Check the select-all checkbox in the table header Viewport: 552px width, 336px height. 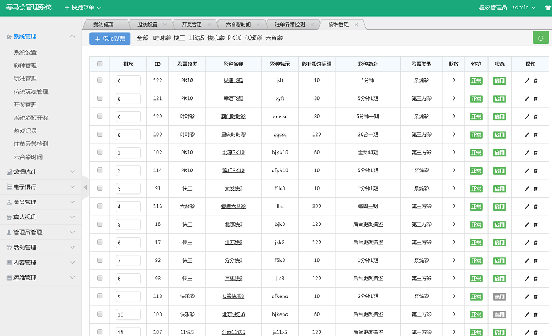click(x=100, y=64)
